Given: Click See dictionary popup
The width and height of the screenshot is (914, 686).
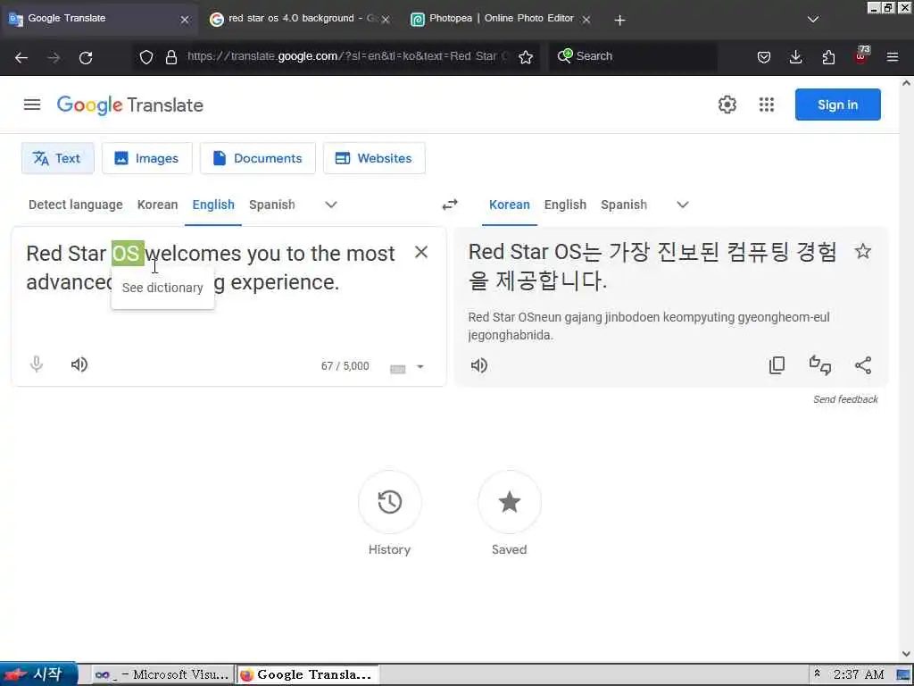Looking at the screenshot, I should (162, 288).
